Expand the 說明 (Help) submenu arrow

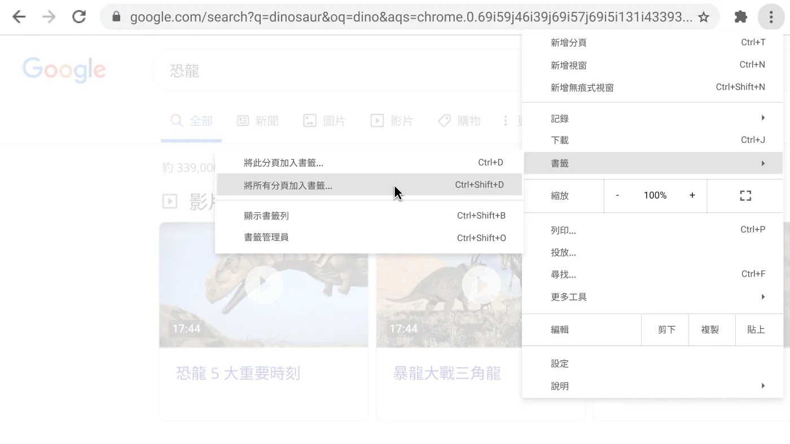(x=762, y=385)
